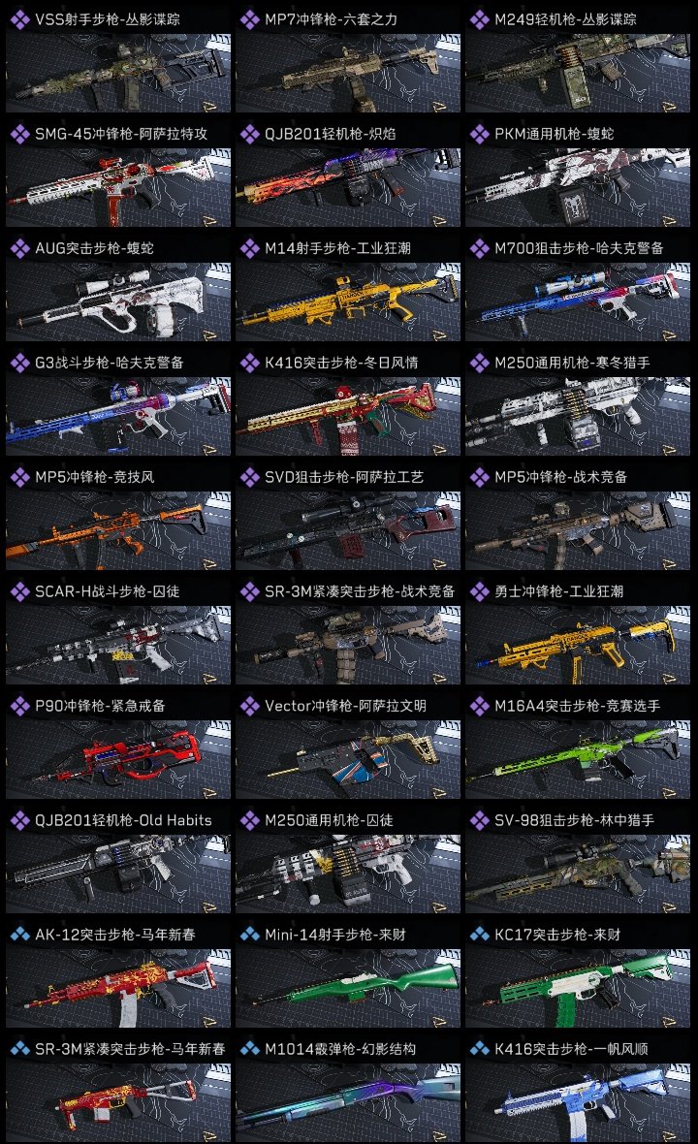698x1144 pixels.
Task: Click the blue rarity icon beside Mini-14射手步枪-来财
Action: (249, 934)
